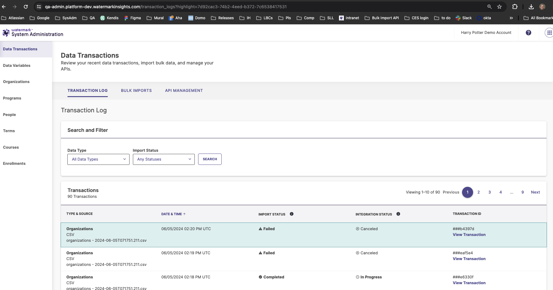Open the Chrome profile avatar
This screenshot has height=290, width=553.
pyautogui.click(x=542, y=7)
